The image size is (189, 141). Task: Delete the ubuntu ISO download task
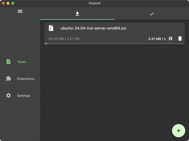coord(180,39)
